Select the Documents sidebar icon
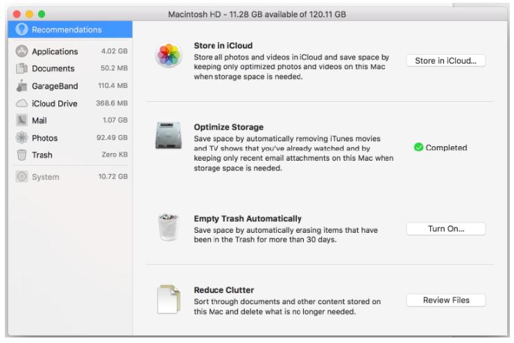514x343 pixels. click(22, 68)
